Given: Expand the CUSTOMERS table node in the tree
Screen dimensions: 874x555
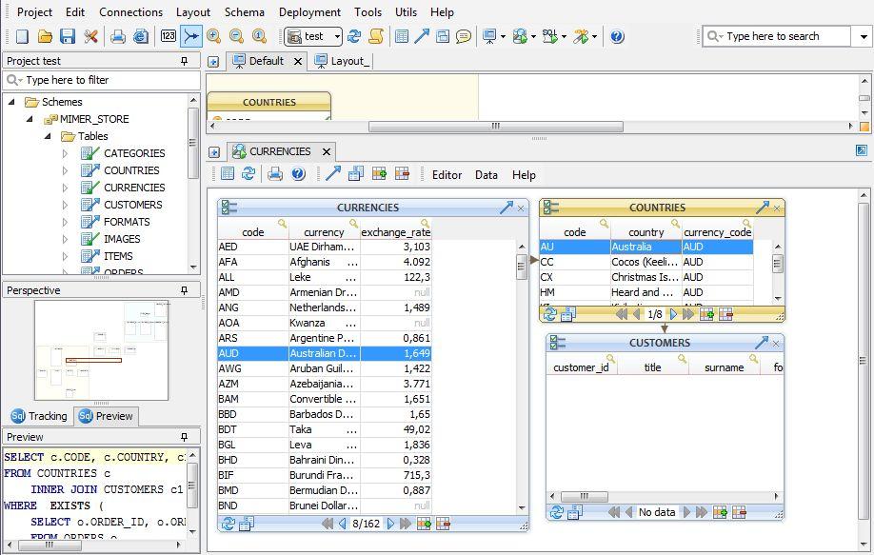Looking at the screenshot, I should coord(65,205).
